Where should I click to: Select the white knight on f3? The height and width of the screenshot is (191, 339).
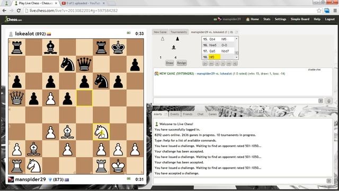coord(101,132)
